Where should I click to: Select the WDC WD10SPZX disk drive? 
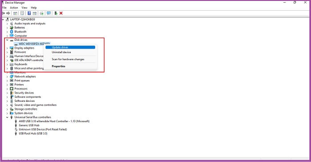(34, 44)
